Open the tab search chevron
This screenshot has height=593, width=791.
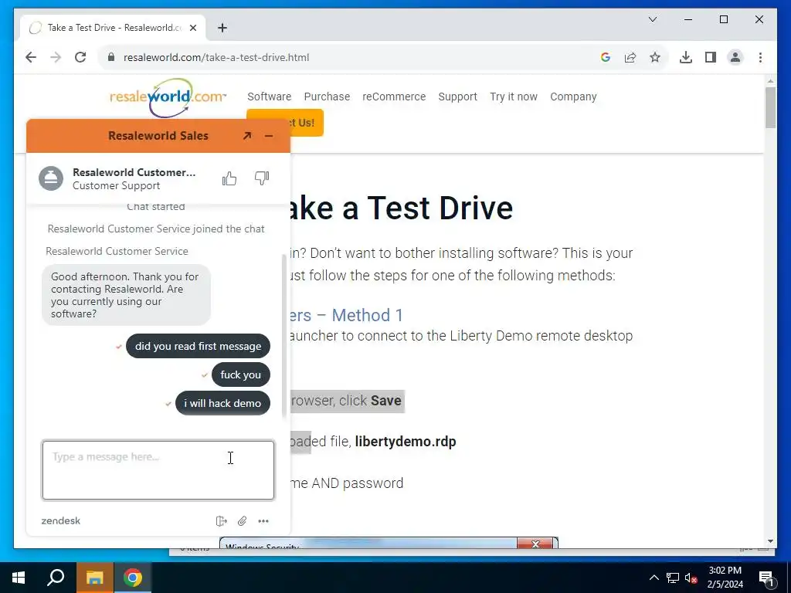(x=652, y=19)
